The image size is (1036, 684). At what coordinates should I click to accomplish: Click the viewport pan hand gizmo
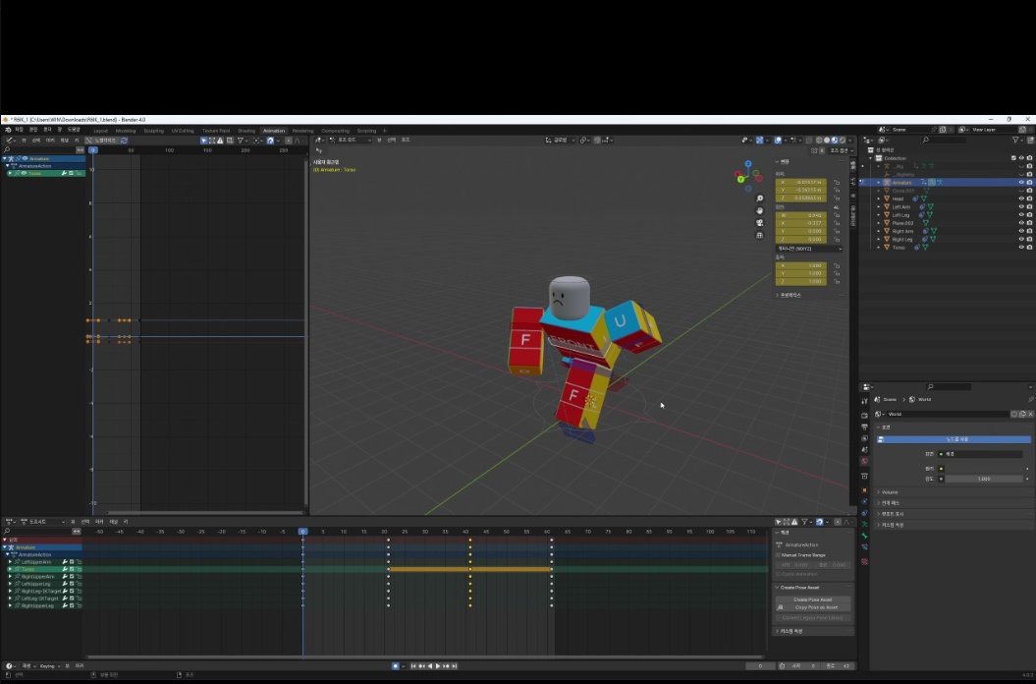coord(760,210)
